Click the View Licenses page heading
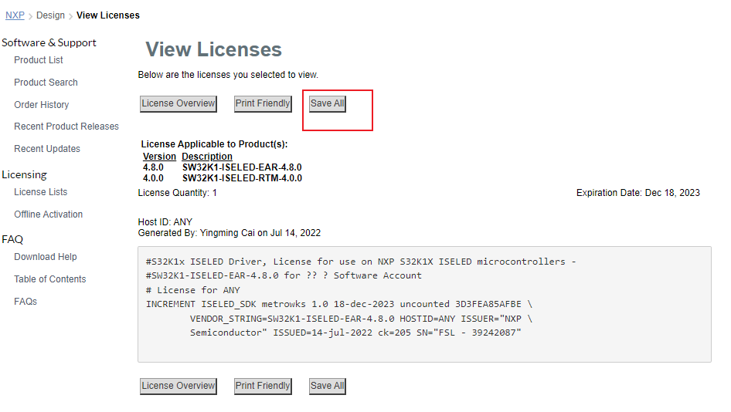This screenshot has width=731, height=412. 213,50
